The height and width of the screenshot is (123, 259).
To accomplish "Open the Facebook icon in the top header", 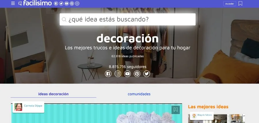I will (56, 3).
